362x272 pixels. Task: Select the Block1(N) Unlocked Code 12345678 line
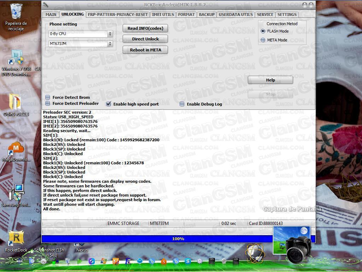pos(93,163)
